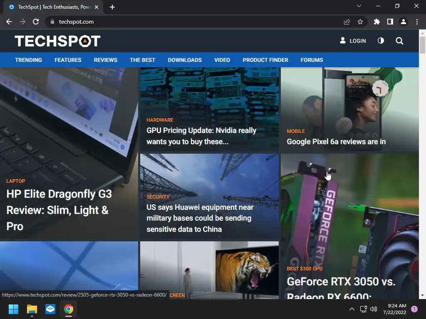
Task: Expand hidden system tray icons chevron
Action: point(352,309)
